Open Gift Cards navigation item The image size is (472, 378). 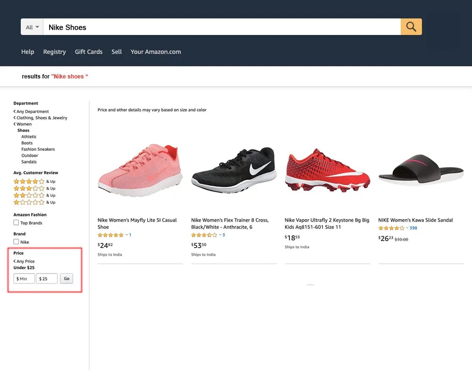coord(89,52)
